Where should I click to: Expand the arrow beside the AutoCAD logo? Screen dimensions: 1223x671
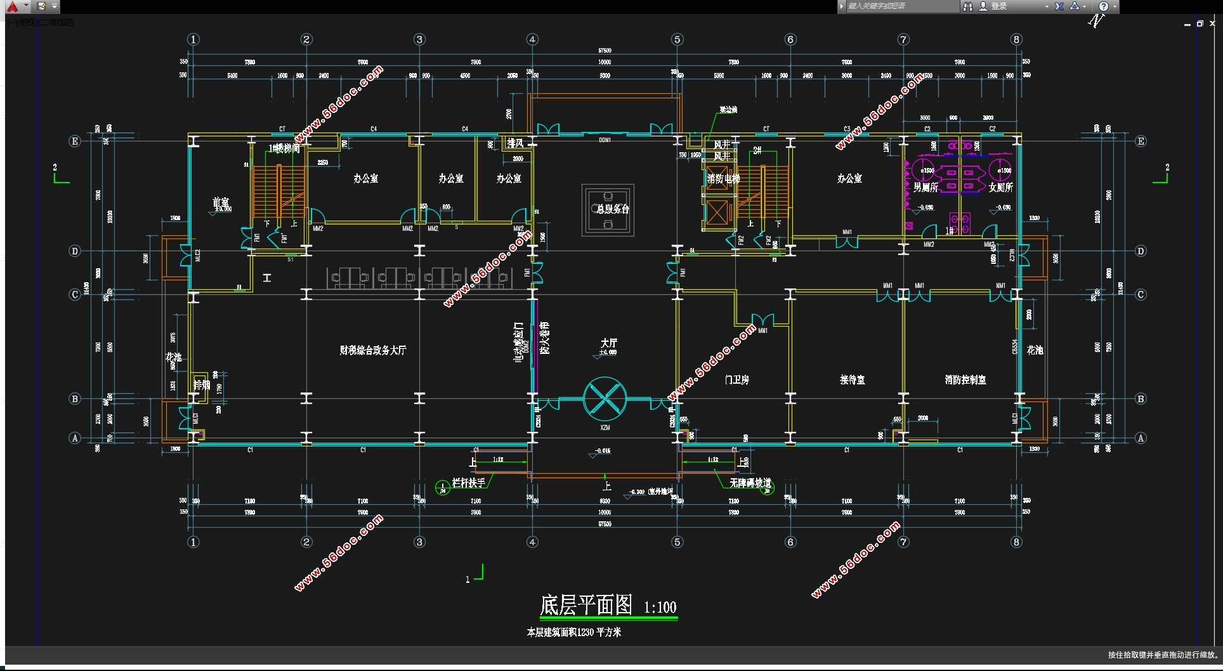pos(26,6)
